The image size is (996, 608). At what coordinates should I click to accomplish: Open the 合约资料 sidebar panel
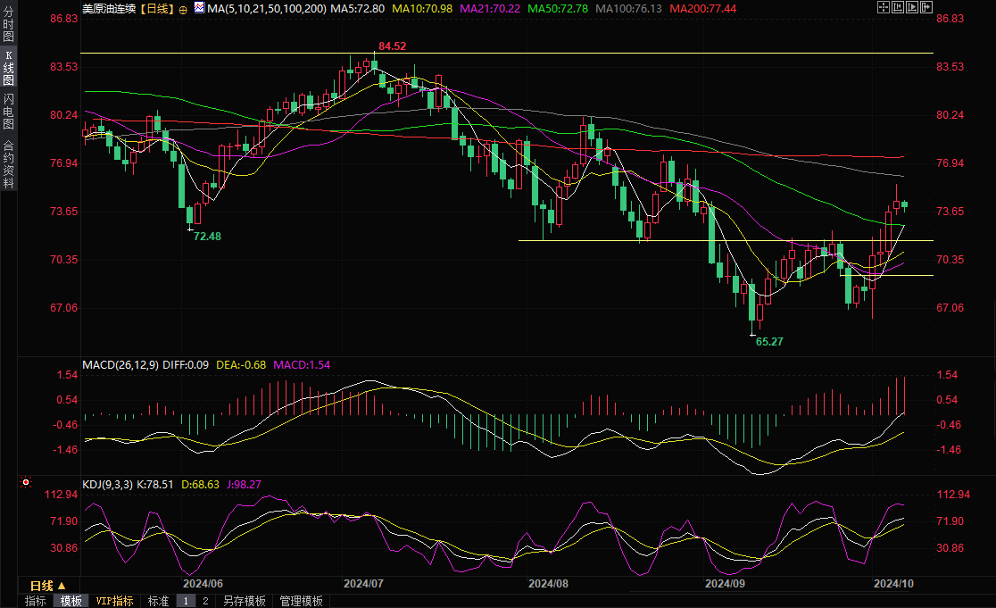[x=8, y=164]
